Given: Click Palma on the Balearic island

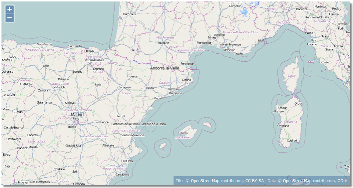Looking at the screenshot, I should 184,133.
